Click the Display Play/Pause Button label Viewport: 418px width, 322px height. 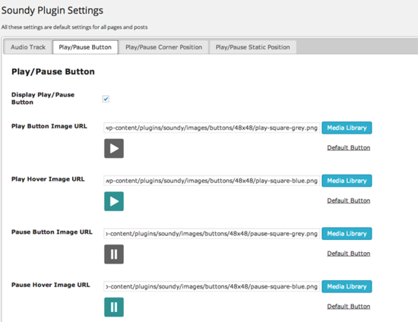click(43, 99)
